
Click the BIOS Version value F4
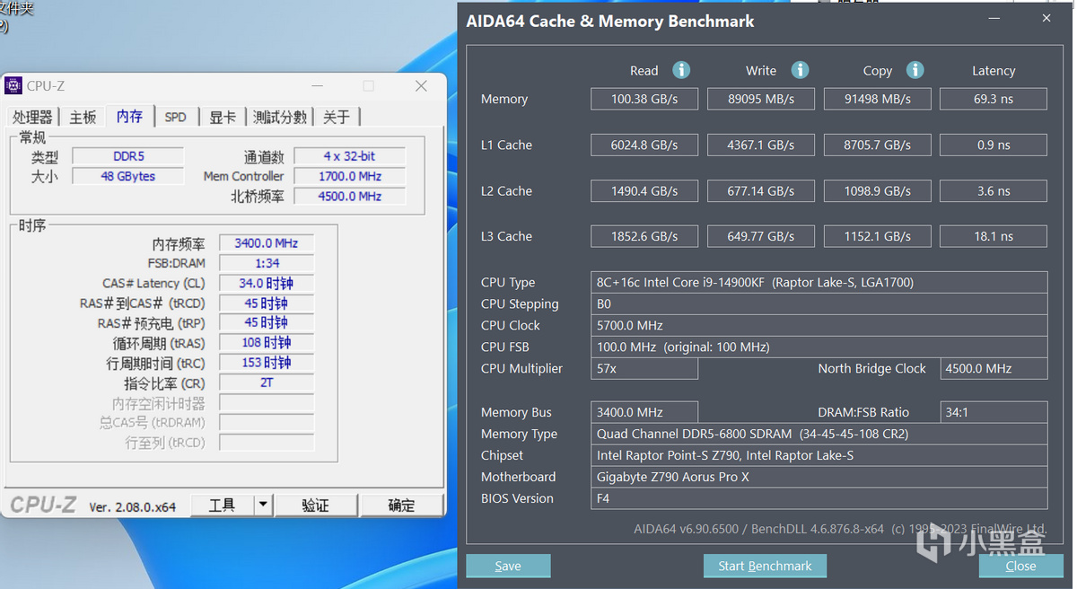coord(819,498)
